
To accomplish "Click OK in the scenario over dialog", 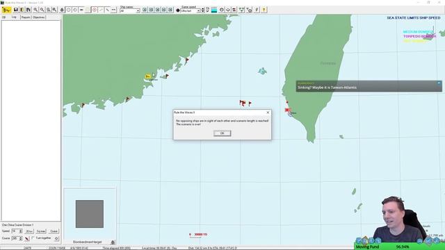I will click(x=222, y=133).
